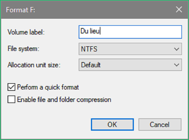Uncheck the Perform a quick format checkbox
The image size is (189, 140).
[11, 87]
